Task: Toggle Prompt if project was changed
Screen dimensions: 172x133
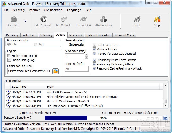Action: coord(94,54)
